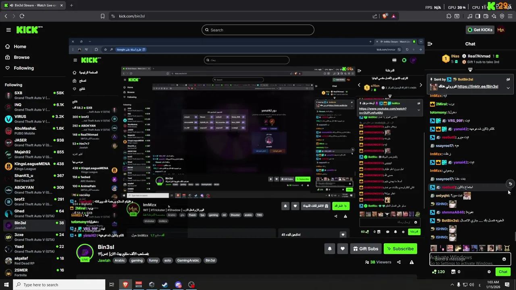Image resolution: width=516 pixels, height=290 pixels.
Task: Select the funny tag
Action: (x=153, y=261)
